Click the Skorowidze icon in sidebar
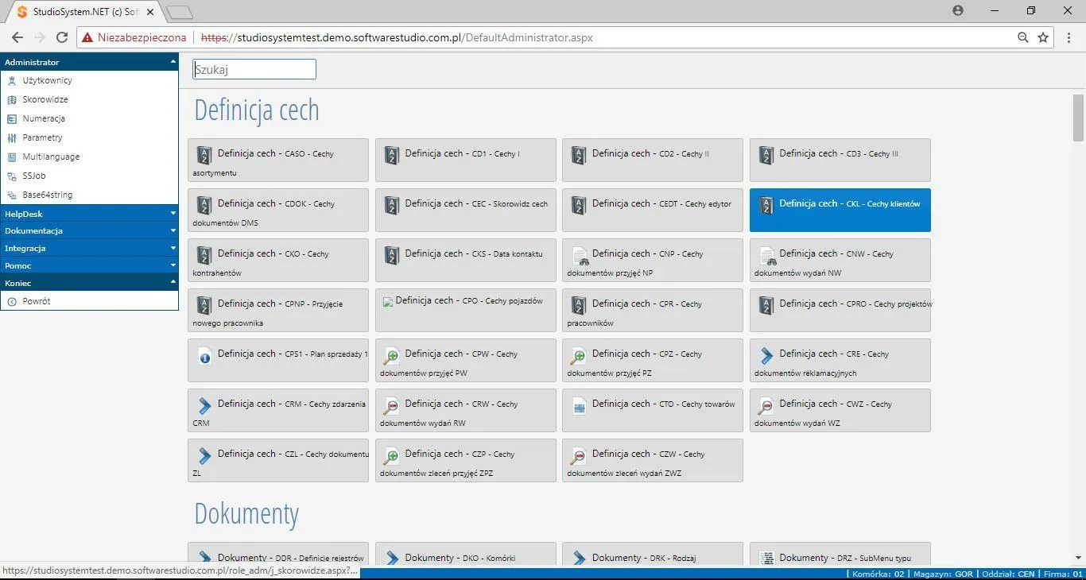 click(12, 99)
